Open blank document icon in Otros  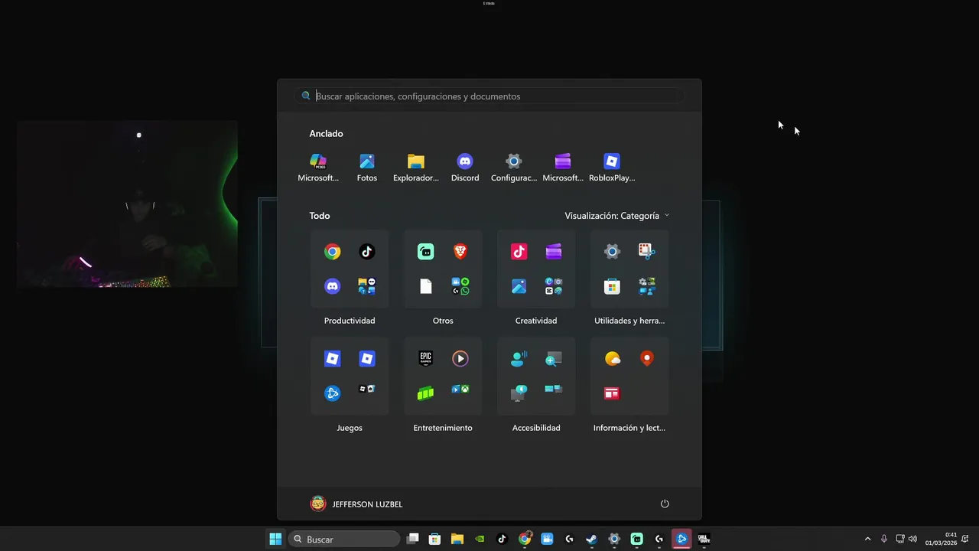[x=426, y=286]
